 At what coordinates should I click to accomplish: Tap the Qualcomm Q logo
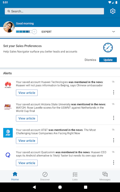tap(8, 155)
